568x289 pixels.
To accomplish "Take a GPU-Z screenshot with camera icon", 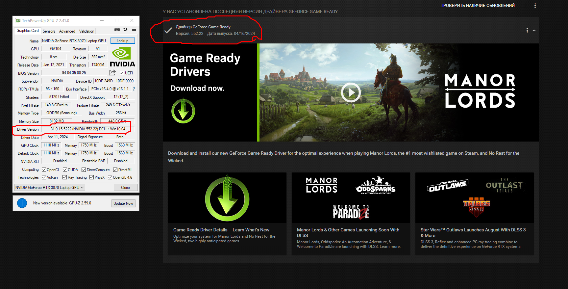I will click(117, 29).
